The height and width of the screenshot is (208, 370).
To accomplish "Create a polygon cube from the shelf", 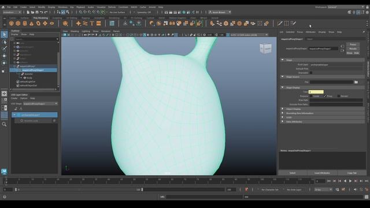I will 18,23.
